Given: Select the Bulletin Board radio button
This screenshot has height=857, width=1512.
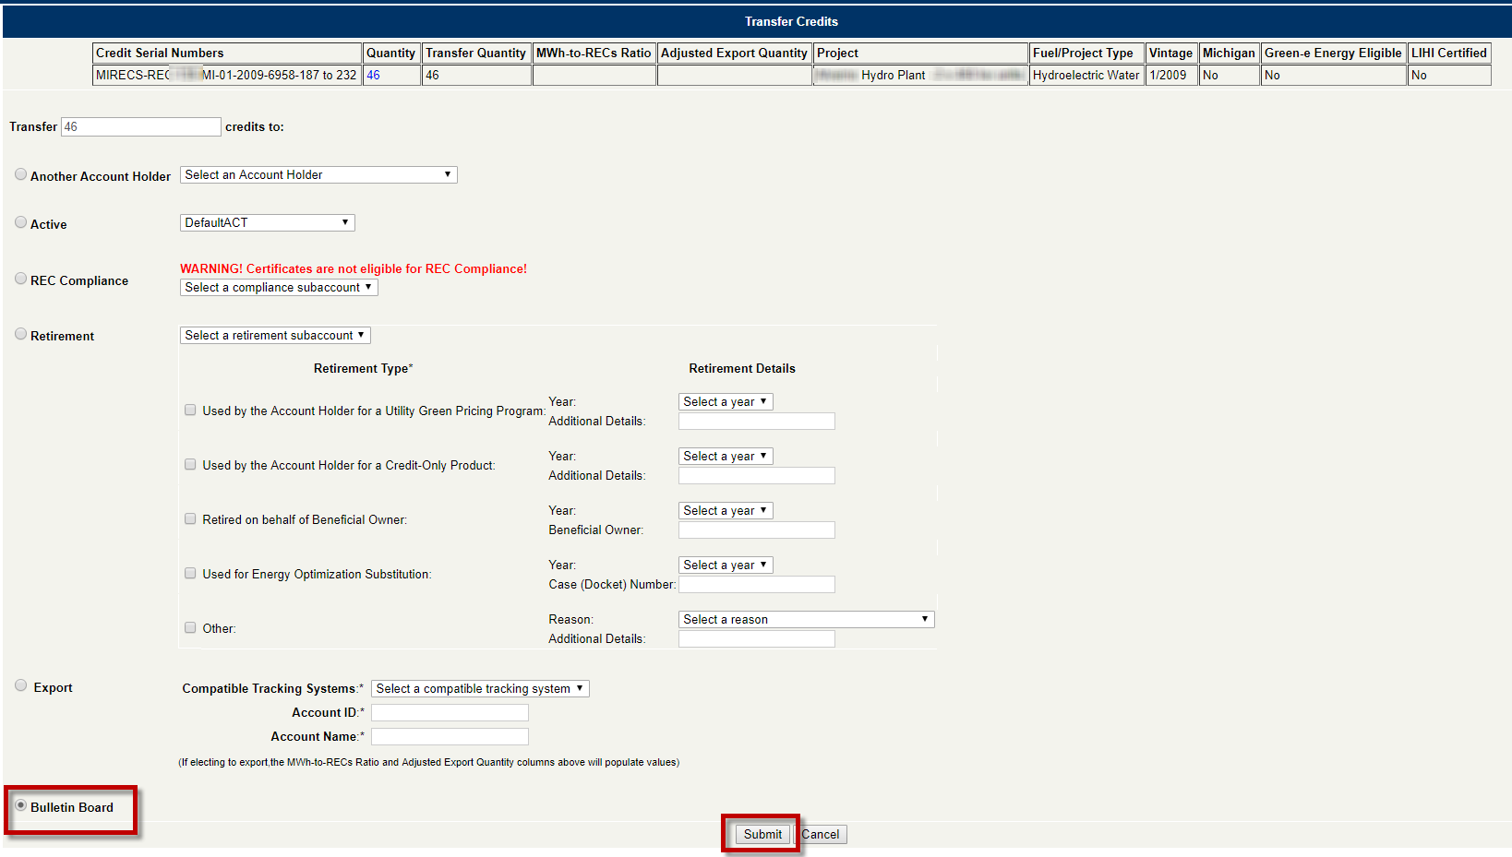Looking at the screenshot, I should pyautogui.click(x=20, y=805).
